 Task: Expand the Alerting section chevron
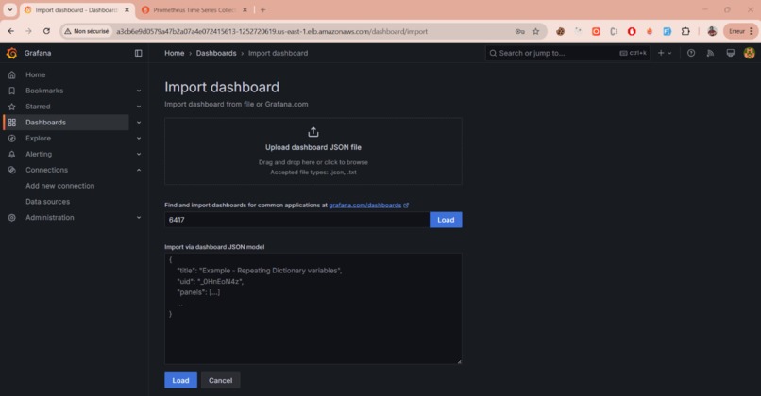click(139, 154)
